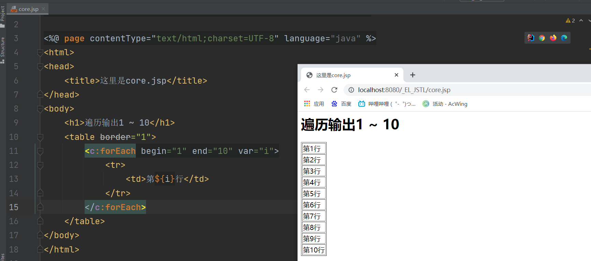Open page in Firefox from editor browser icons
The image size is (591, 261).
pos(553,38)
